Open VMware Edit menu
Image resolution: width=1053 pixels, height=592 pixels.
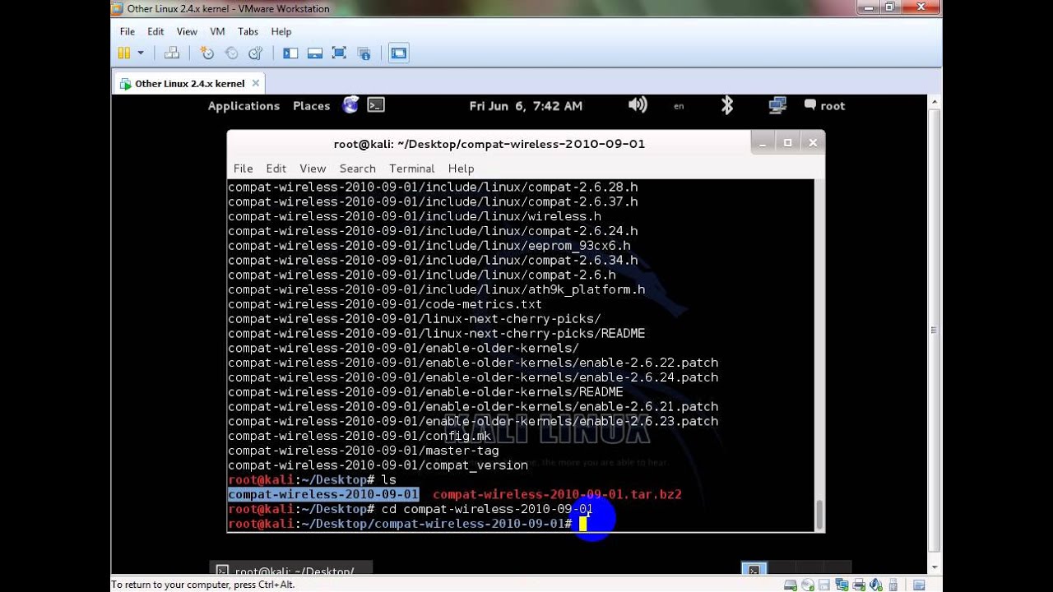(155, 31)
